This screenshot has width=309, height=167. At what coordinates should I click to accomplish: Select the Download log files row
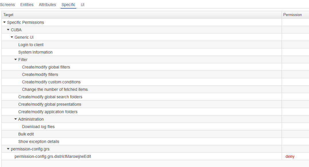(x=142, y=127)
